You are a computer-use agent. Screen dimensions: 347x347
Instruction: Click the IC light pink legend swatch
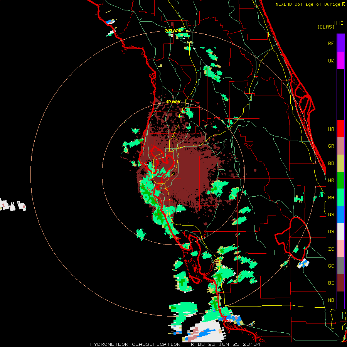[340, 249]
